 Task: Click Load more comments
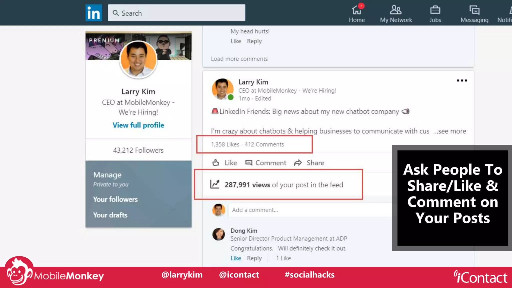click(239, 59)
